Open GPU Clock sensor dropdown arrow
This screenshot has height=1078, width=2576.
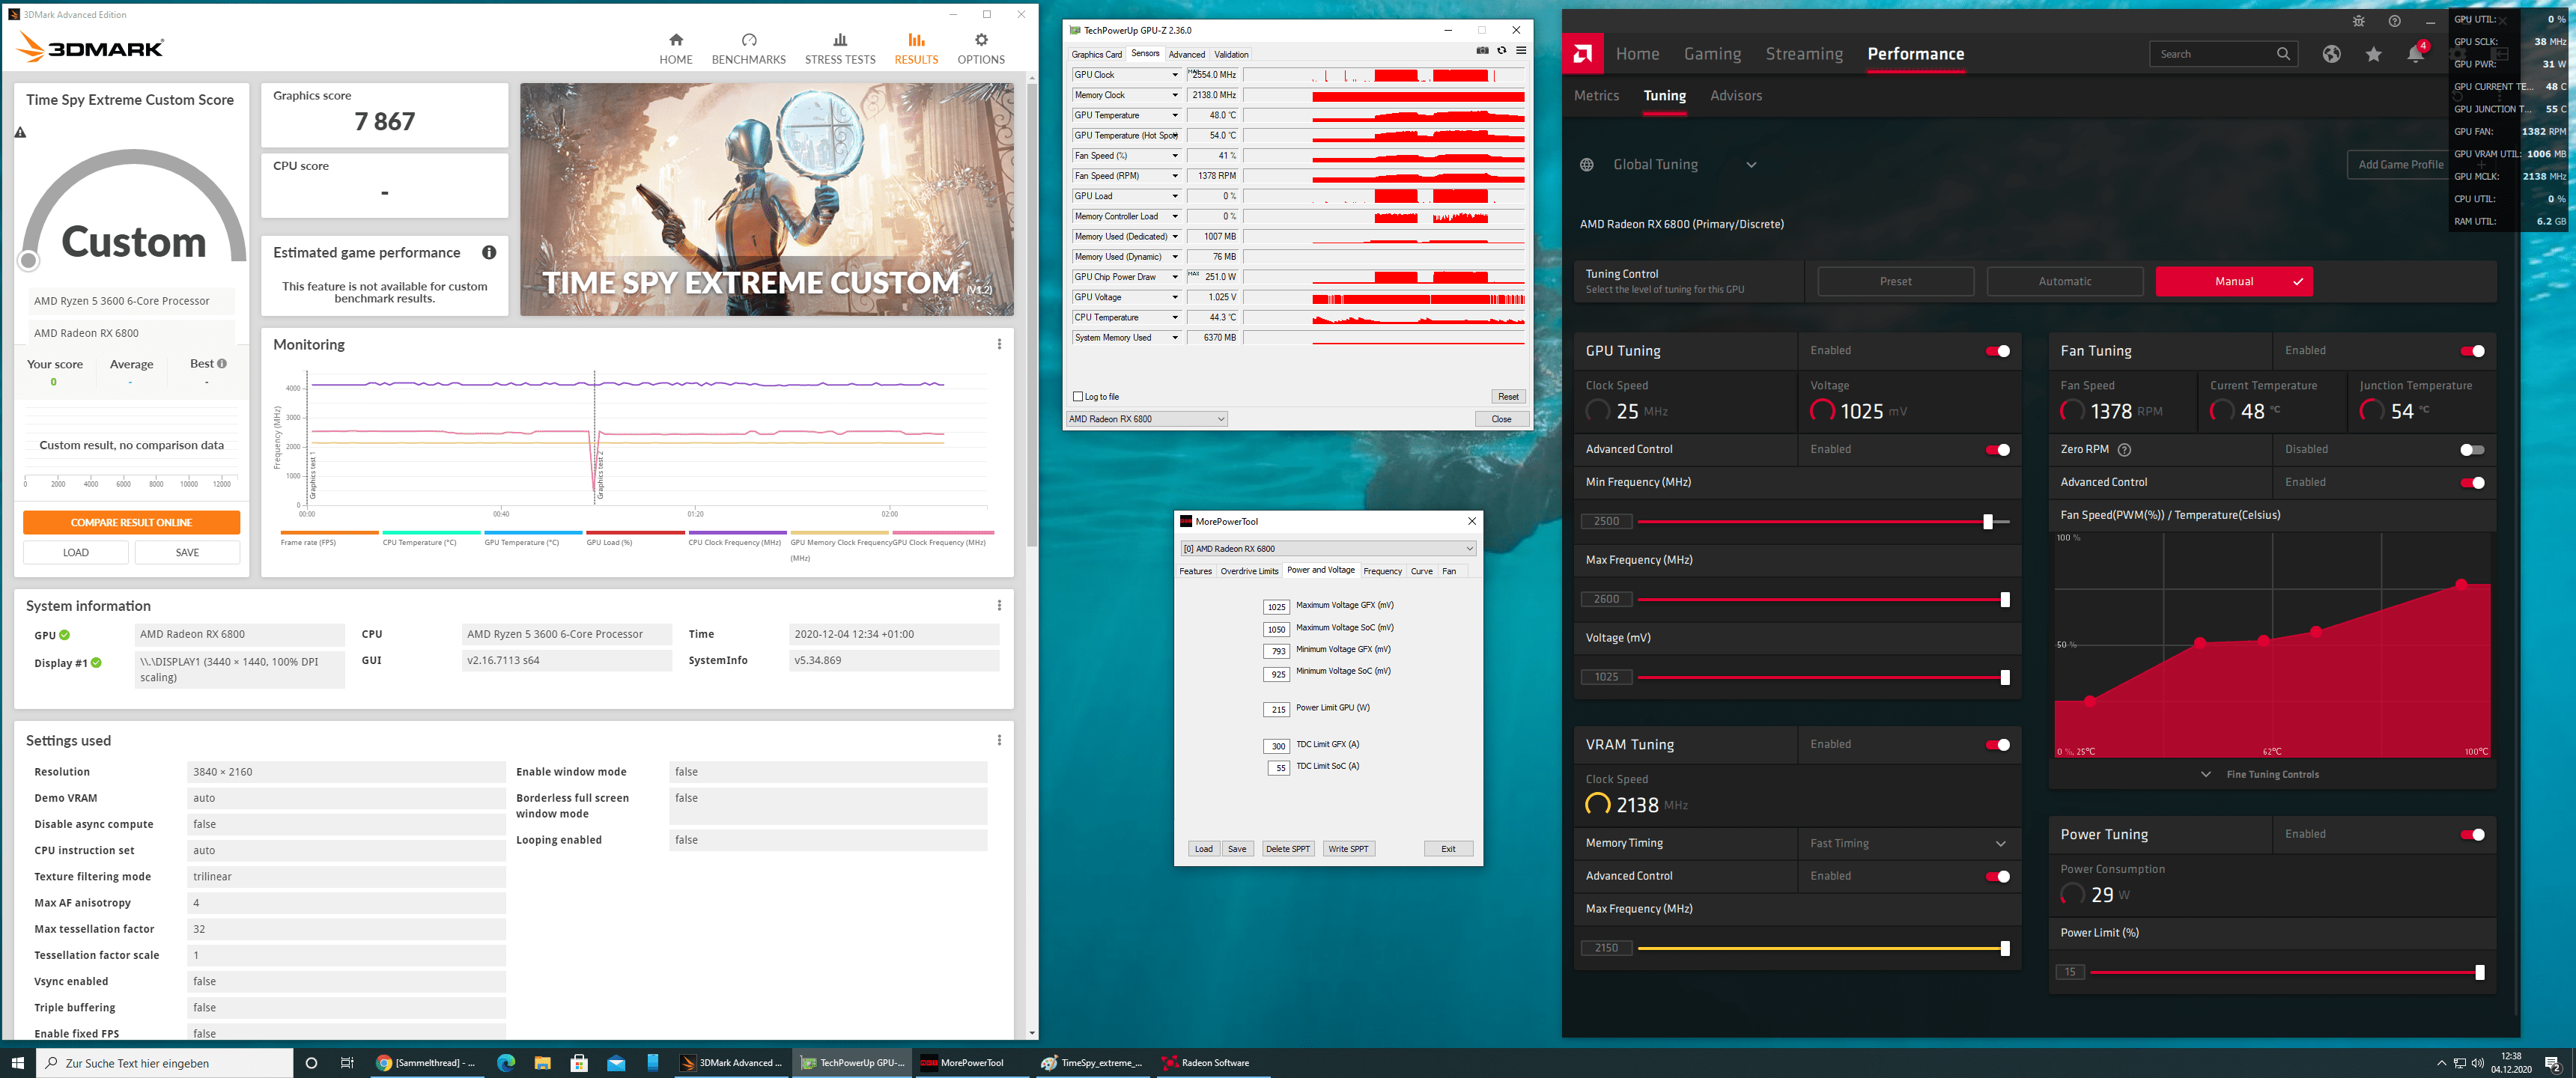1175,75
